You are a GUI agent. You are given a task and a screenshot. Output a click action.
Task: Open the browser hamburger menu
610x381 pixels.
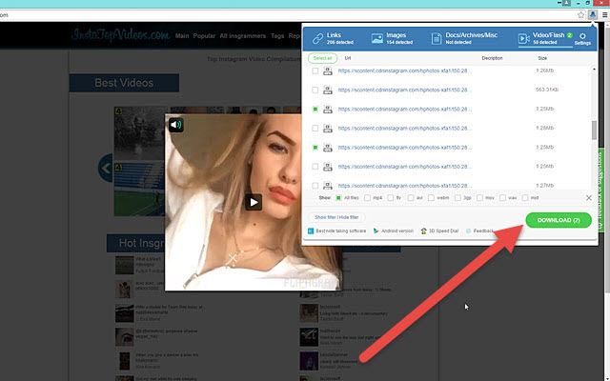coord(604,15)
